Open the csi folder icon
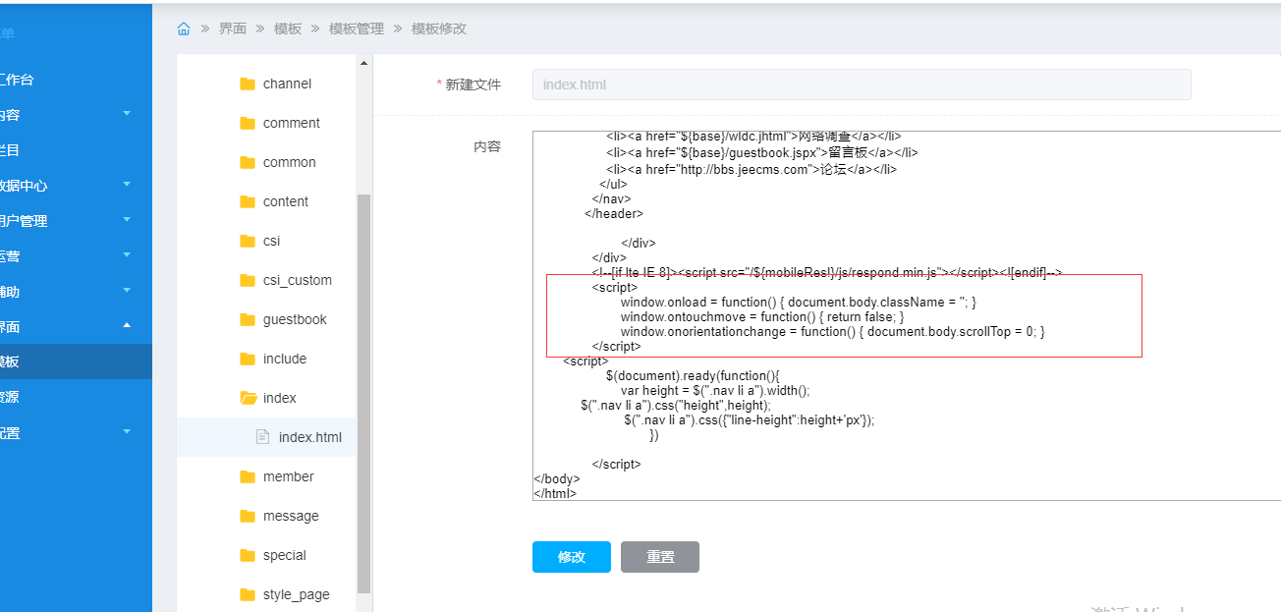1281x612 pixels. point(248,241)
